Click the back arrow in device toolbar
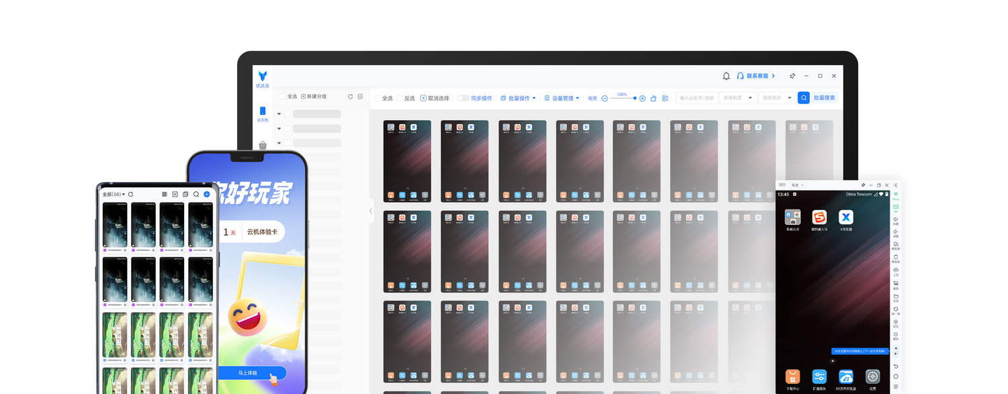Image resolution: width=1008 pixels, height=394 pixels. 896,366
